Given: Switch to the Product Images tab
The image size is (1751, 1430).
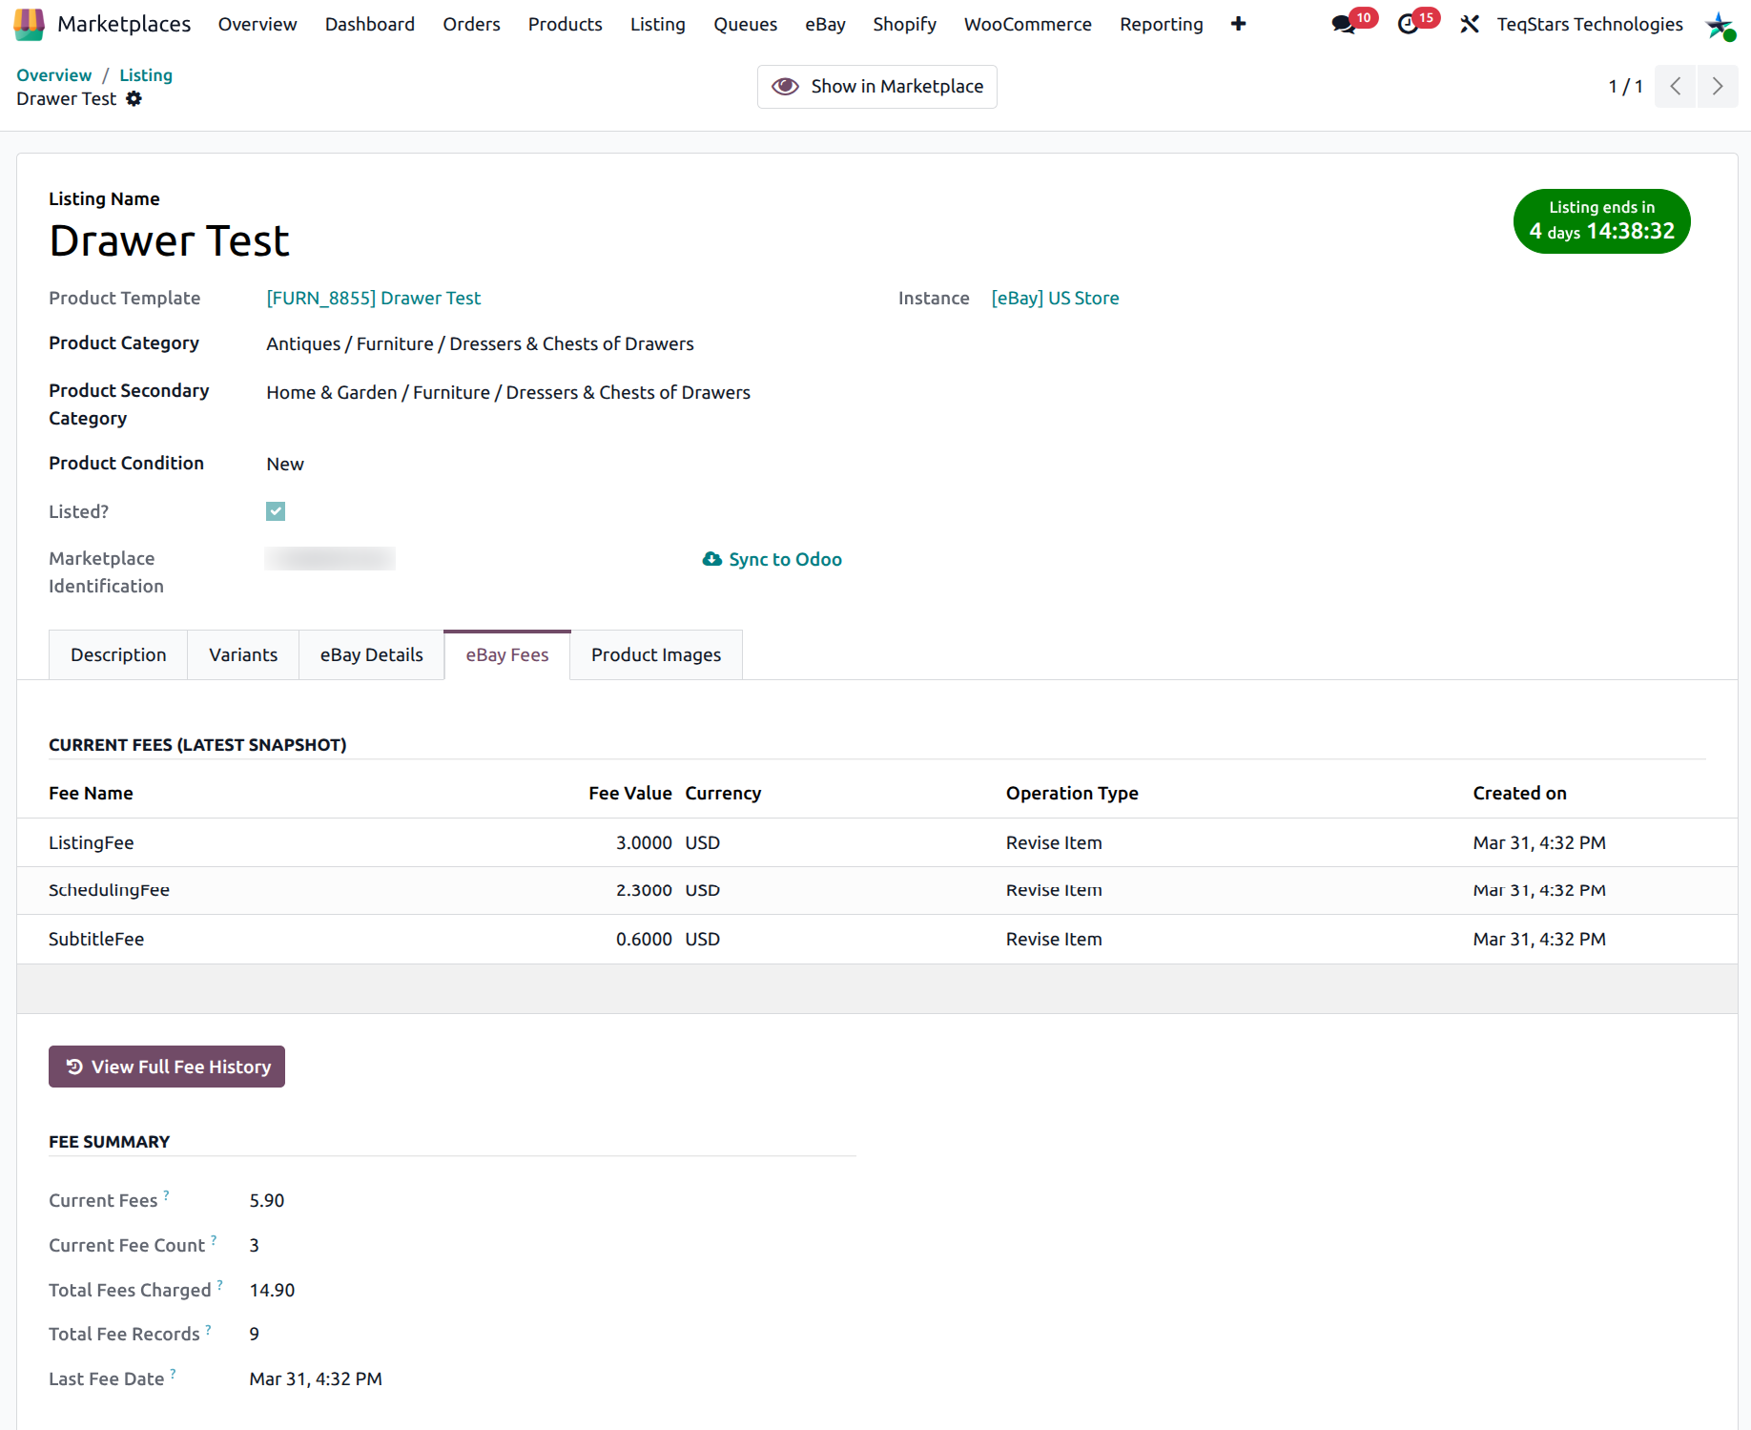Looking at the screenshot, I should (656, 654).
